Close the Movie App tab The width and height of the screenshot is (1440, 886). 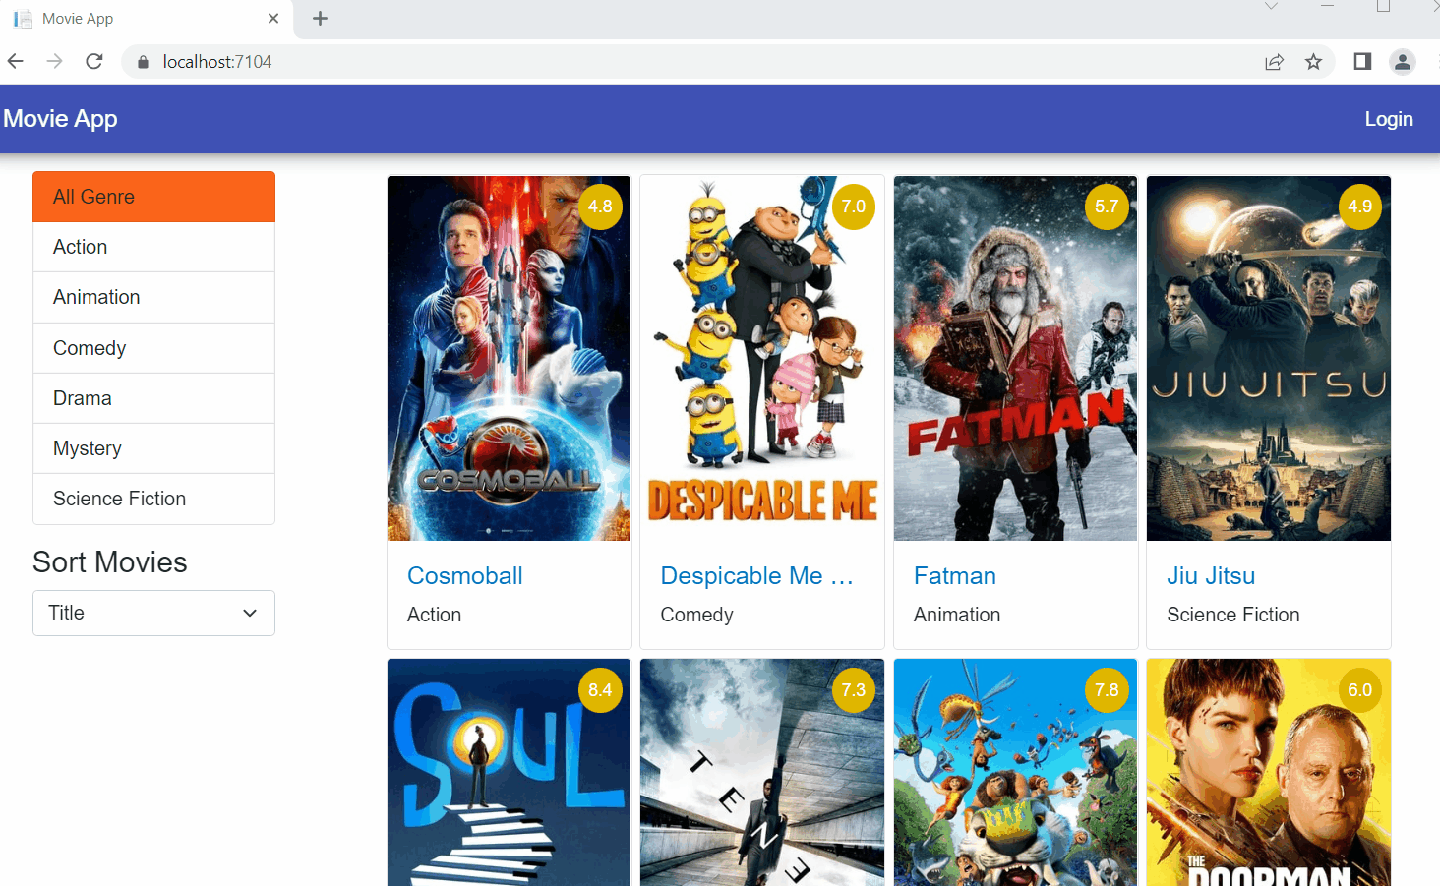point(273,19)
